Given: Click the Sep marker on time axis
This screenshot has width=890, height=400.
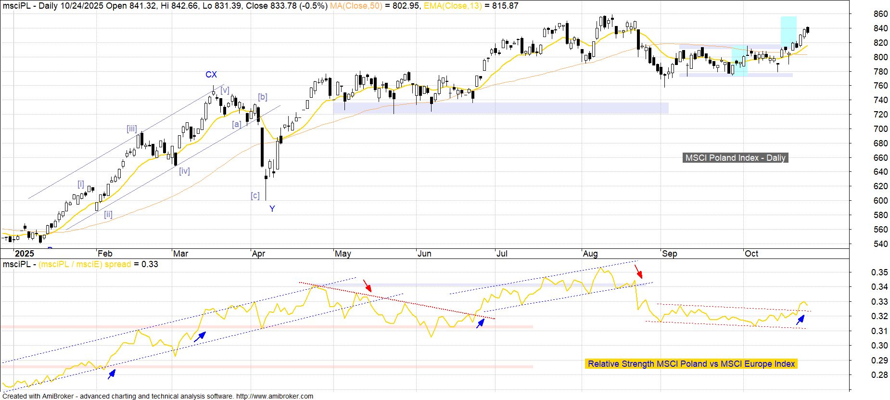Looking at the screenshot, I should tap(669, 254).
